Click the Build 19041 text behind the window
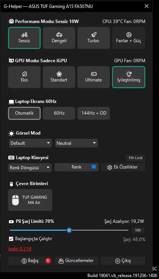 click(x=122, y=276)
